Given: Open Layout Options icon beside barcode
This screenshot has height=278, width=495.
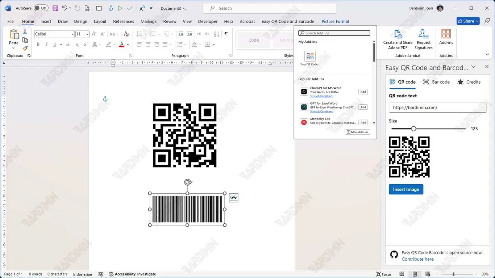Looking at the screenshot, I should [234, 198].
